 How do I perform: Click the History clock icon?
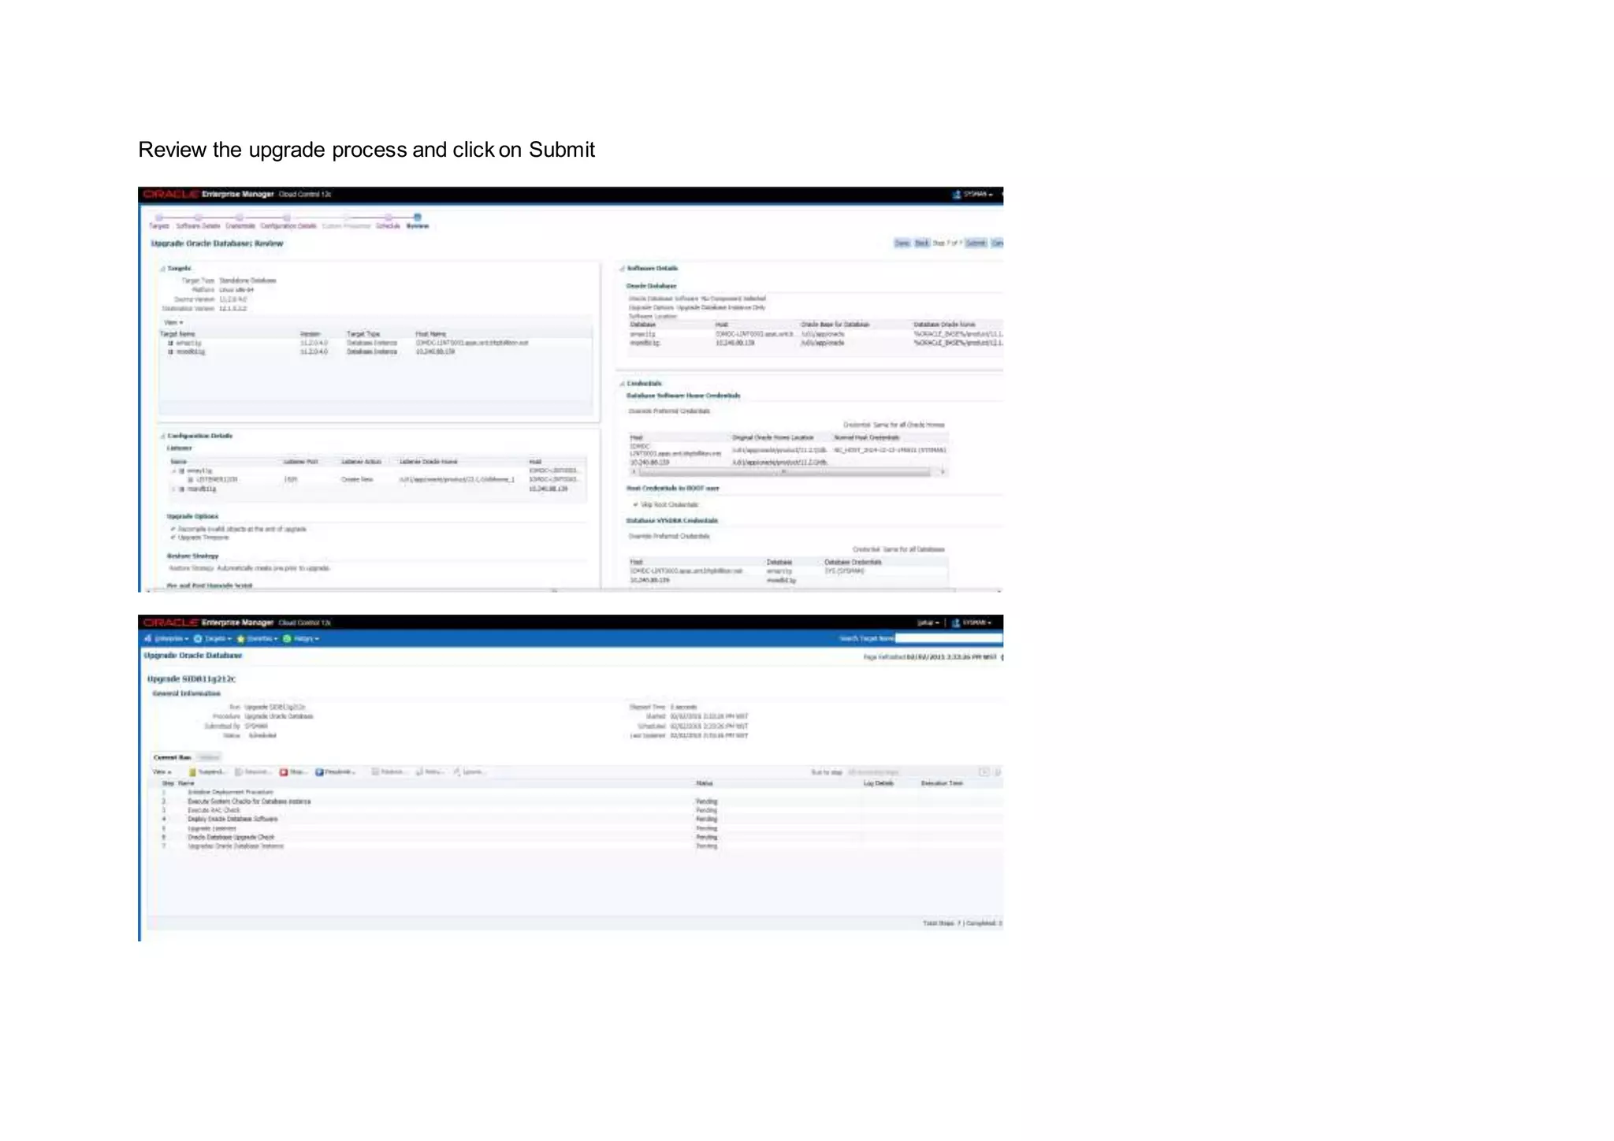[x=287, y=639]
